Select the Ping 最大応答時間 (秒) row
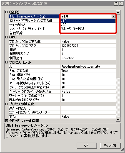Screen dimensions: 125x153 [x=62, y=79]
